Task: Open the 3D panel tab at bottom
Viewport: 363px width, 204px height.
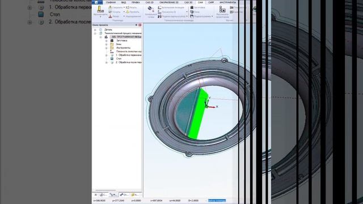Action: [96, 195]
